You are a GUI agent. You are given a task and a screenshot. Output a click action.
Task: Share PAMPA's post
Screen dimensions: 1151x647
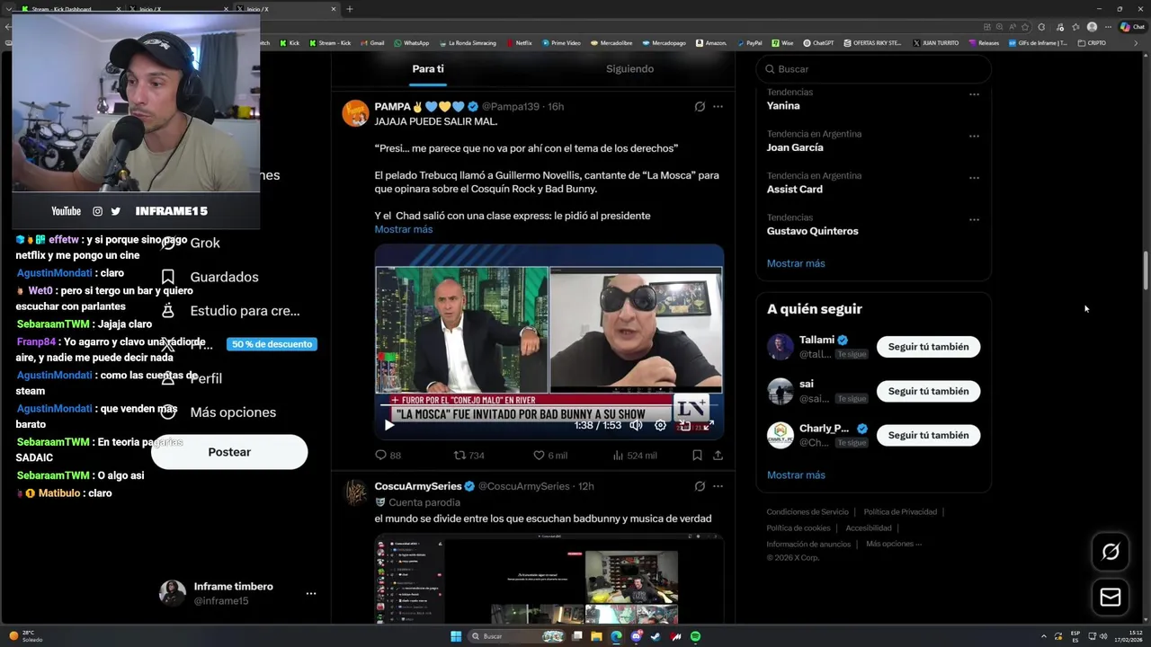coord(718,456)
